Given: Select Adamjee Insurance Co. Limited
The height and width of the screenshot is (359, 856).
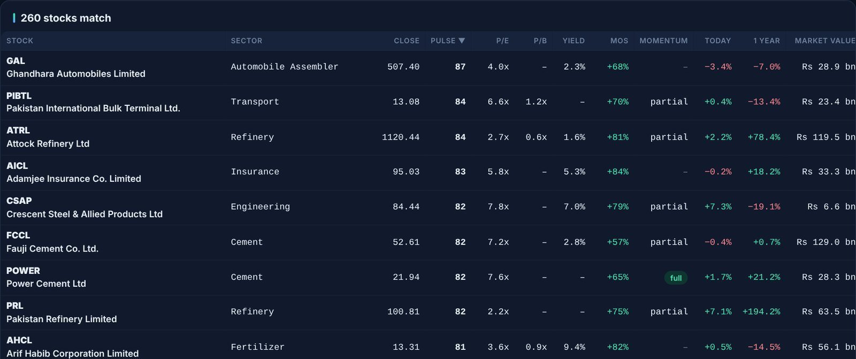Looking at the screenshot, I should pos(74,179).
